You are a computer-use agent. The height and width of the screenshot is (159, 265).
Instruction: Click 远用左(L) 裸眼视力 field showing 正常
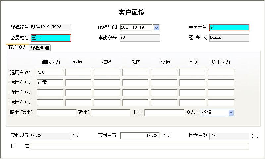coord(50,82)
